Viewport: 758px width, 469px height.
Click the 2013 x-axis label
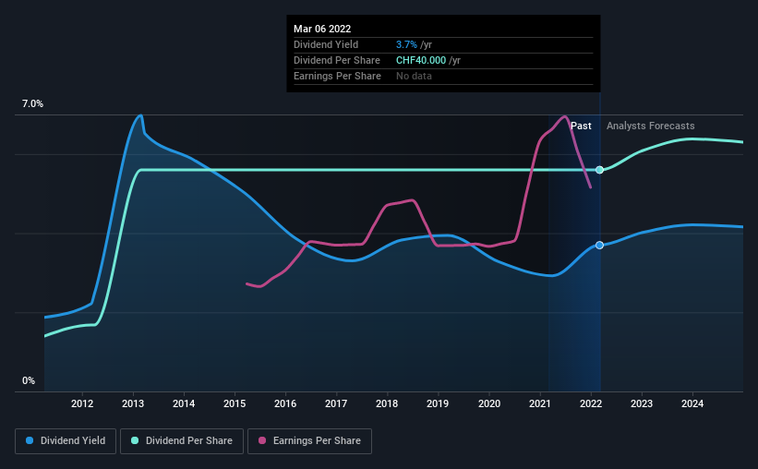pos(133,403)
